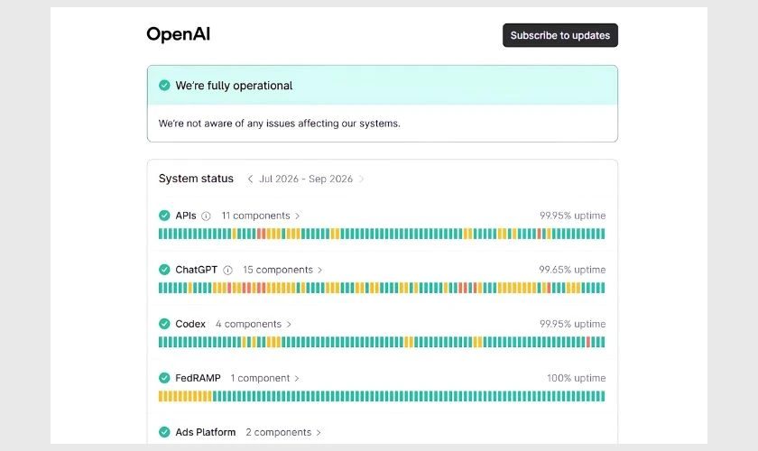The image size is (758, 451).
Task: Open the OpenAI logo link
Action: pyautogui.click(x=179, y=34)
